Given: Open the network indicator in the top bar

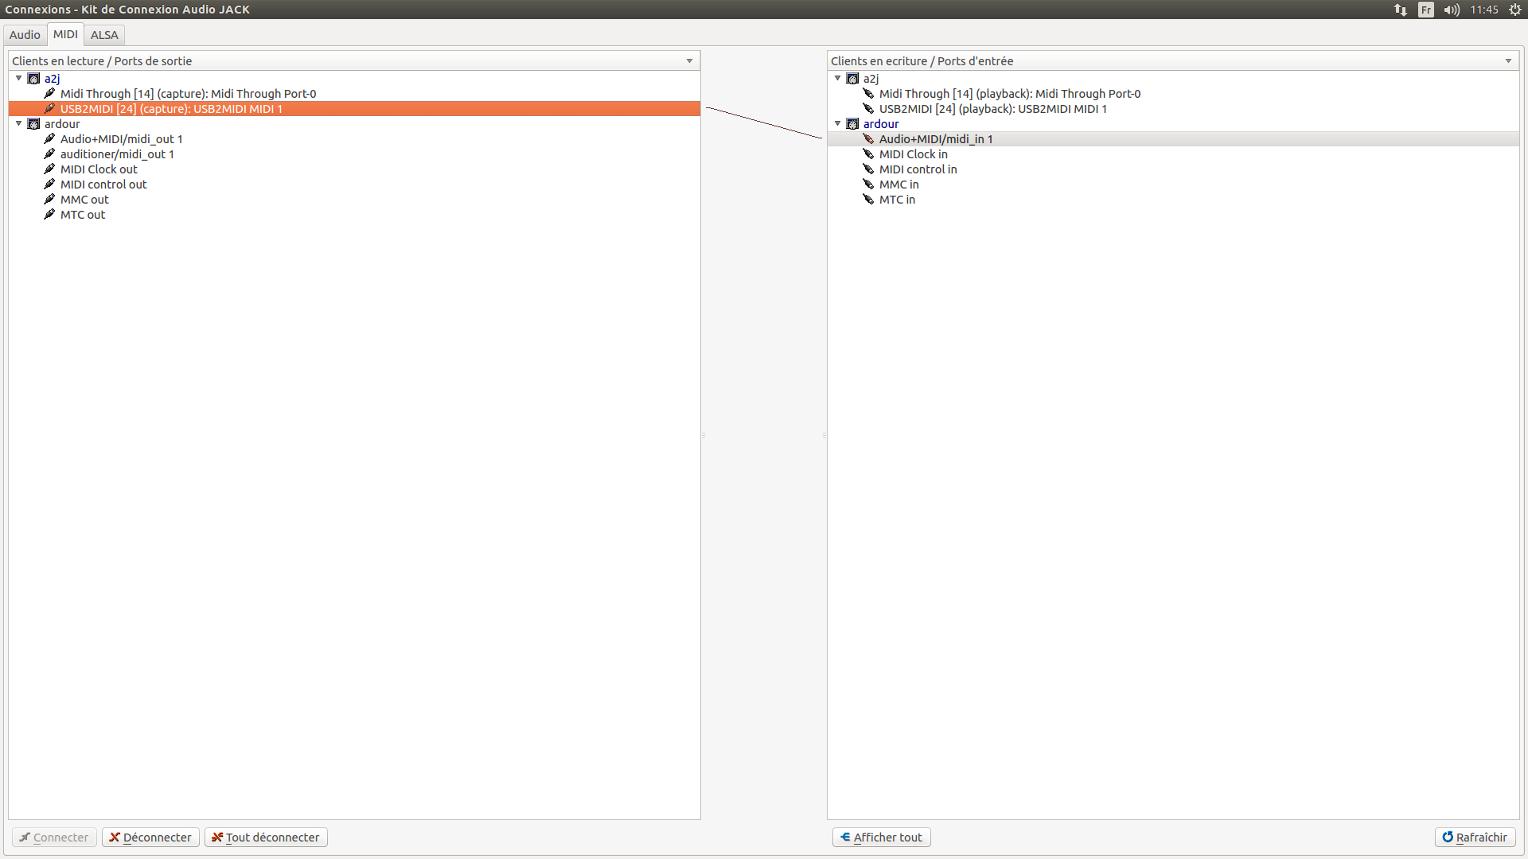Looking at the screenshot, I should (x=1401, y=10).
